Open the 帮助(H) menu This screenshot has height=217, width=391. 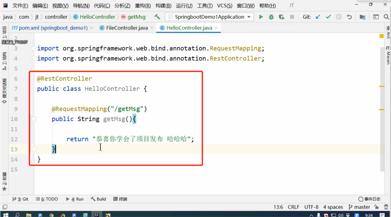tap(268, 6)
